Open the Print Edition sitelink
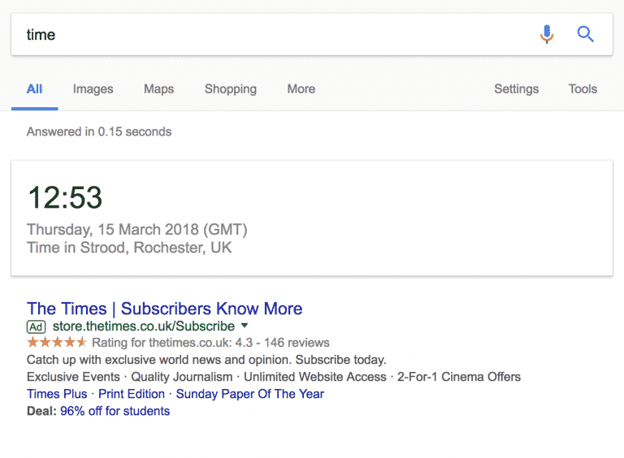624x458 pixels. [x=132, y=394]
